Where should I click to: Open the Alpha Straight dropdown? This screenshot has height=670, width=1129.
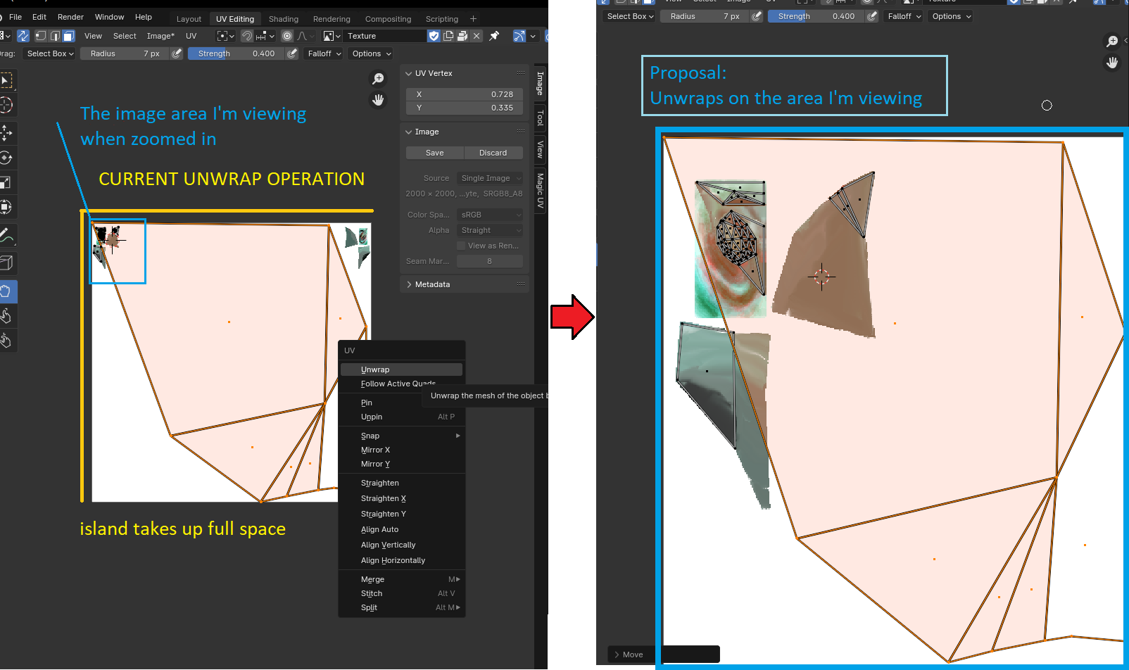[490, 230]
